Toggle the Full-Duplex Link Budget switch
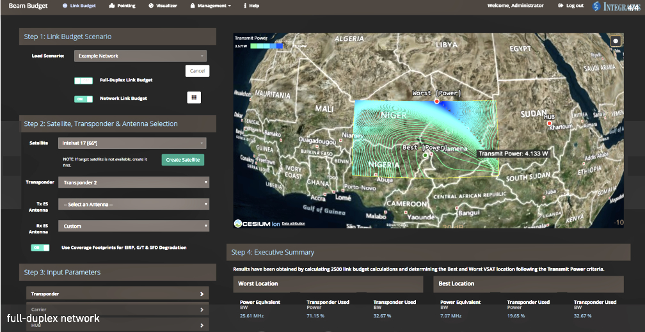This screenshot has width=645, height=332. (83, 81)
